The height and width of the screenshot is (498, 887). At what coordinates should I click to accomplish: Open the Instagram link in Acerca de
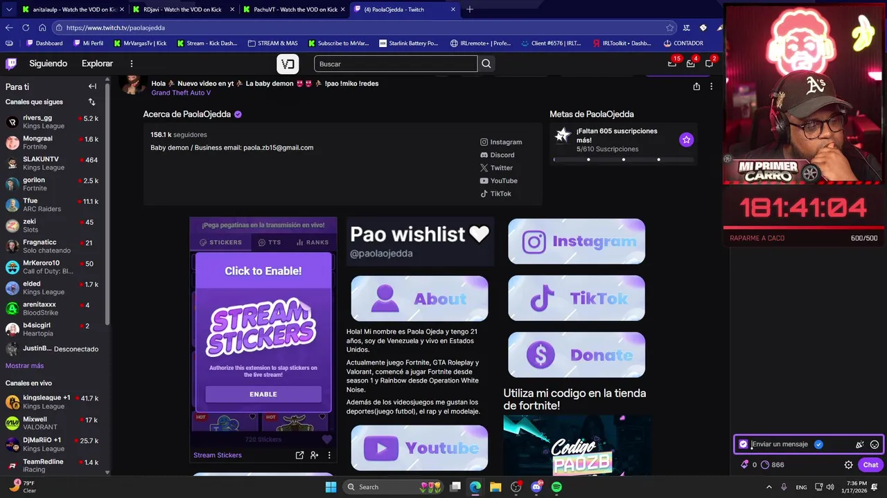501,142
